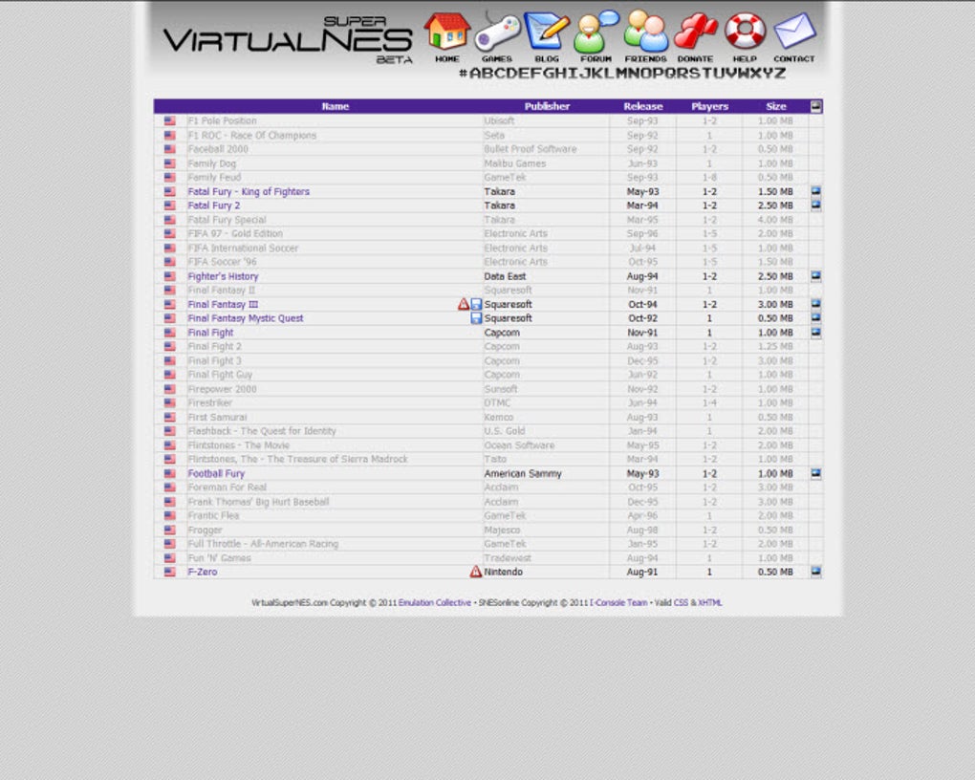The image size is (975, 780).
Task: Click save disk icon beside Final Fantasy III
Action: click(476, 304)
